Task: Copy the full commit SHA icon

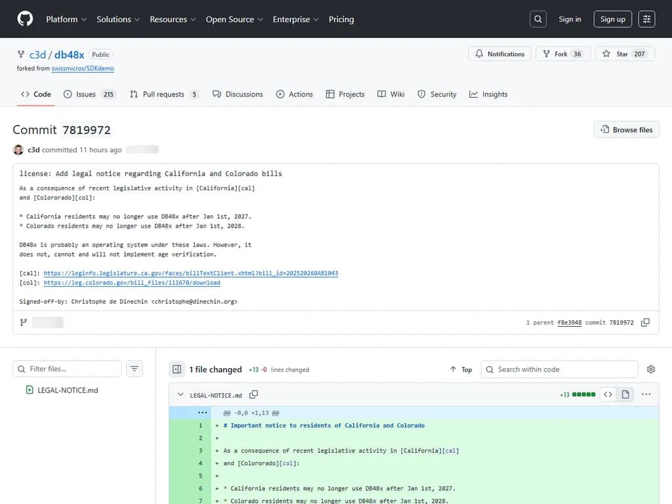Action: [645, 322]
